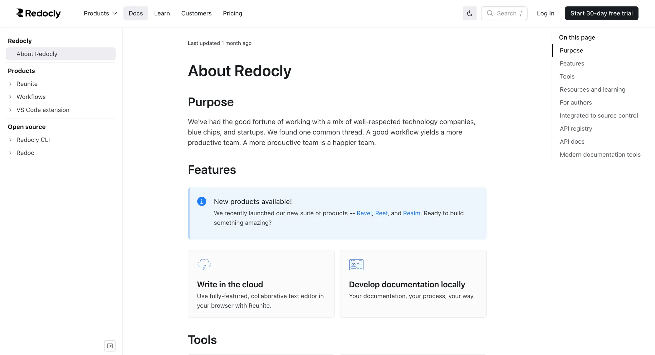Screen dimensions: 655x355
Task: Select About Redocly in sidebar
Action: tap(61, 54)
